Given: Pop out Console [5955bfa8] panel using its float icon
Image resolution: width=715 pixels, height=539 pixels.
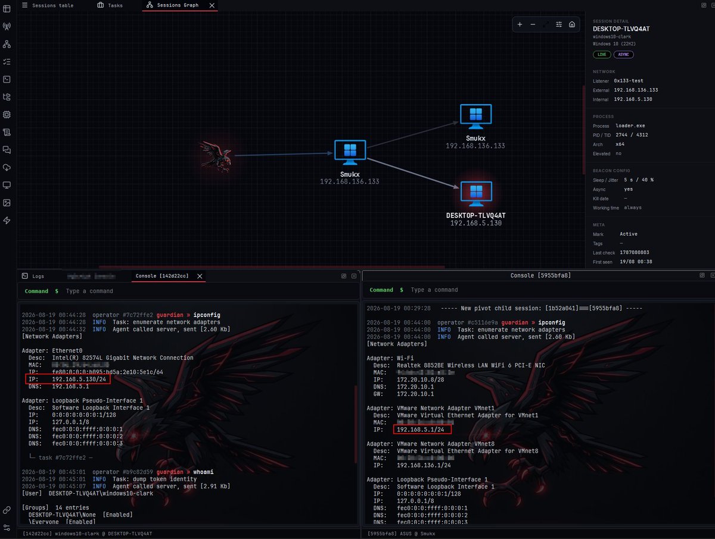Looking at the screenshot, I should [x=702, y=275].
